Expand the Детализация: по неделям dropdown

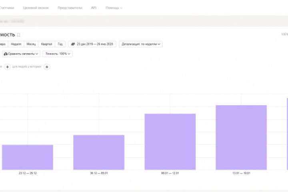tap(141, 44)
